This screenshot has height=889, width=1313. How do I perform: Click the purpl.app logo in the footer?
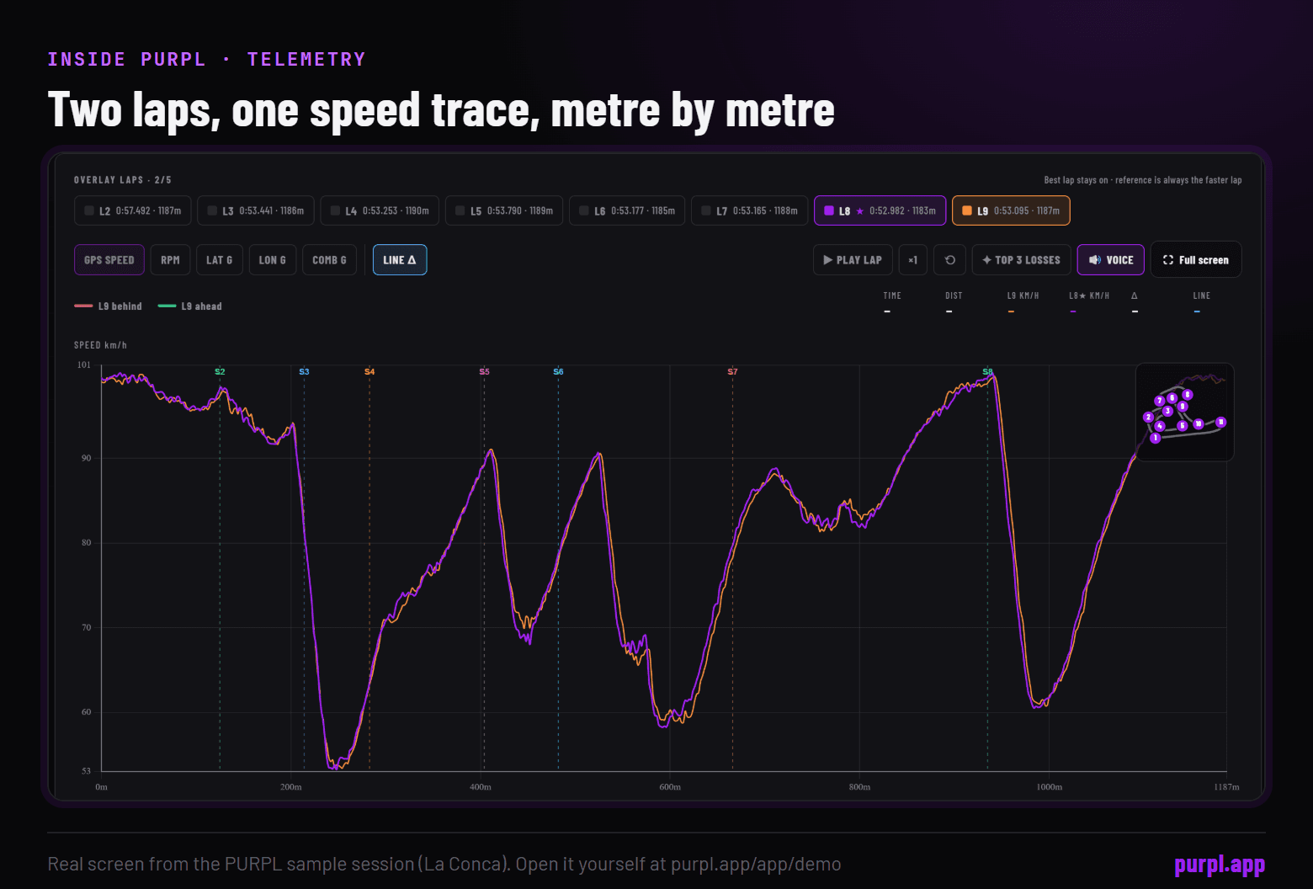(x=1220, y=865)
